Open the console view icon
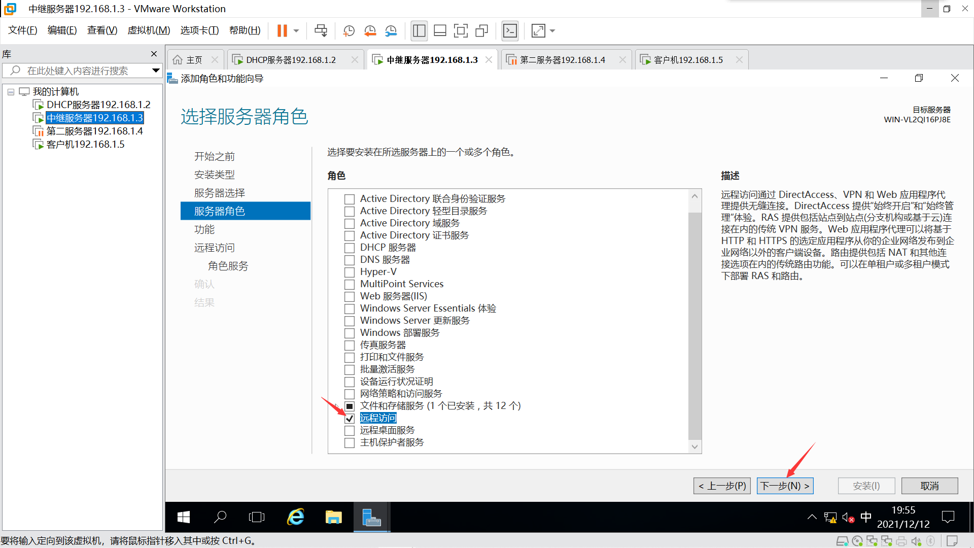Image resolution: width=974 pixels, height=548 pixels. coord(510,31)
